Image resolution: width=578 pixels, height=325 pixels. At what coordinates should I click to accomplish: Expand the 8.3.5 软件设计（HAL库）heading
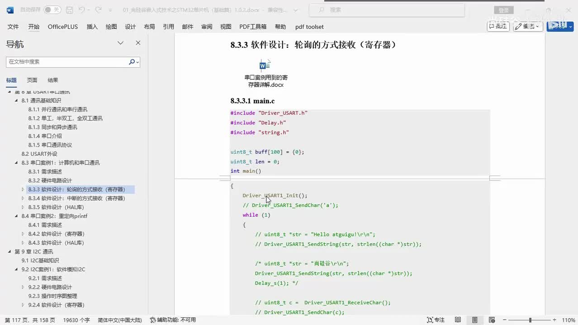point(23,207)
